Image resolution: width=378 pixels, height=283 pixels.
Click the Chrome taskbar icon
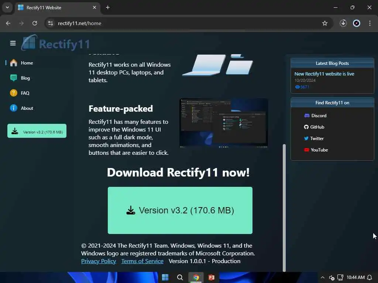click(x=196, y=277)
